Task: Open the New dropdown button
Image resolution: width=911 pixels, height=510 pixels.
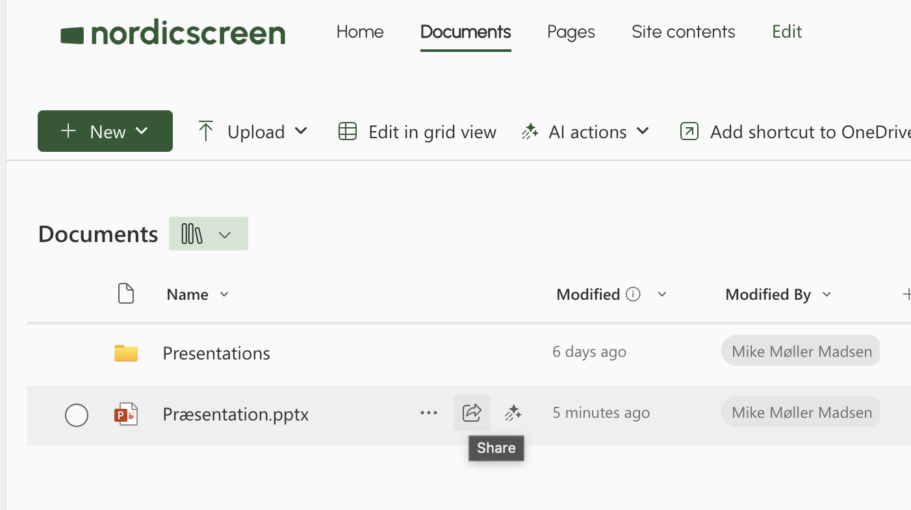Action: (105, 131)
